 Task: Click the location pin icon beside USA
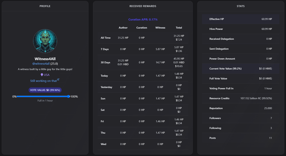tap(42, 75)
